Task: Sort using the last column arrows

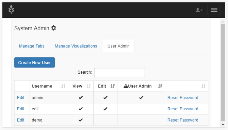Action: pos(203,86)
